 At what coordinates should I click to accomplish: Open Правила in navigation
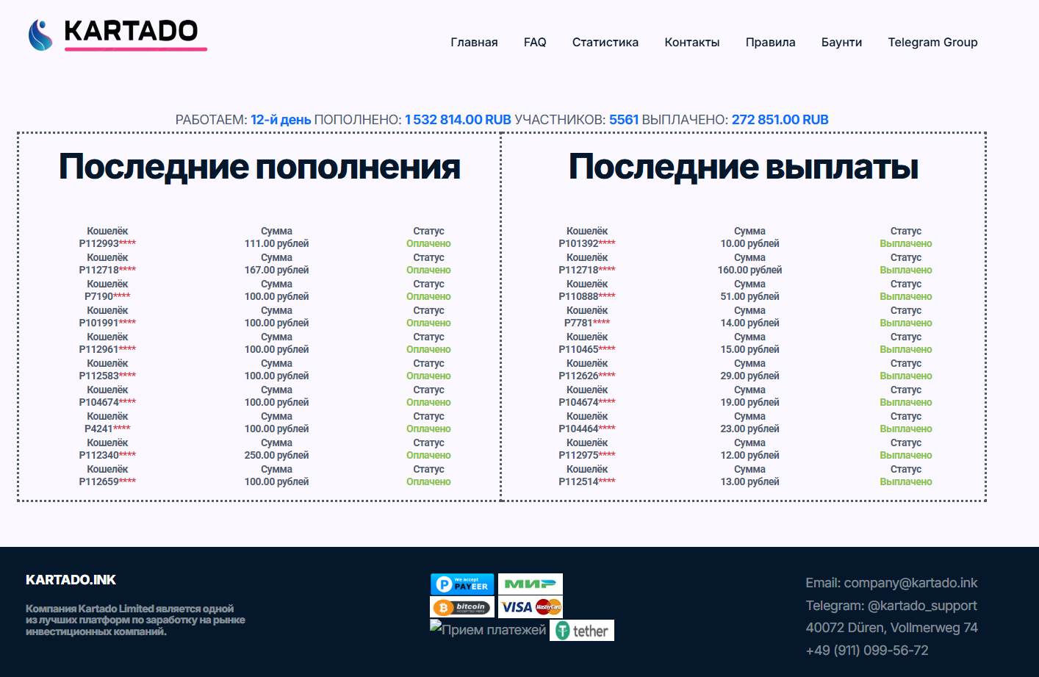click(x=770, y=43)
